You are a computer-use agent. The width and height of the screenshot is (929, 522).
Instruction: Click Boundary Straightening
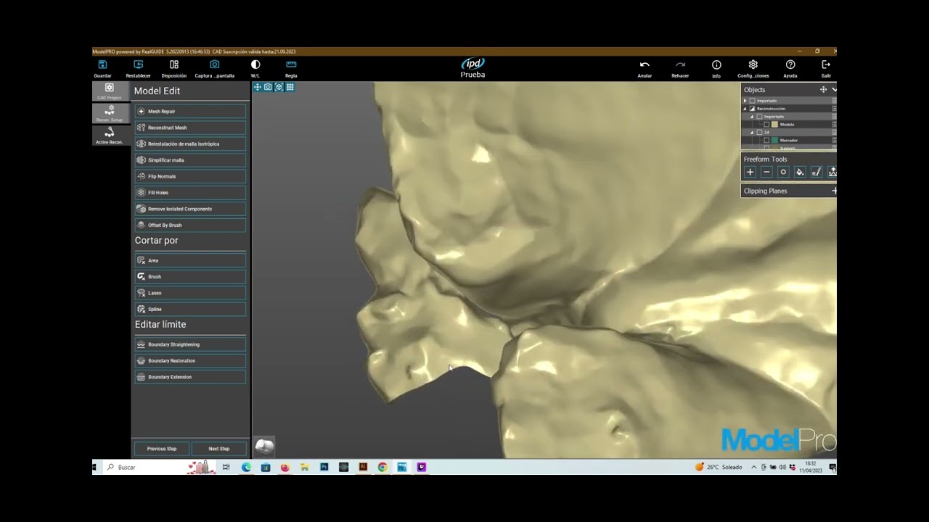190,344
